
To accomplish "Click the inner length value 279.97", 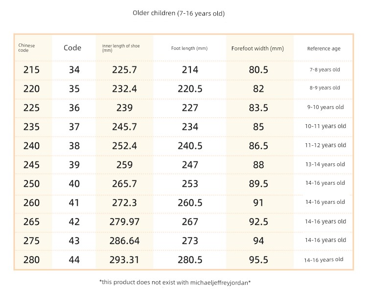I will pyautogui.click(x=124, y=221).
